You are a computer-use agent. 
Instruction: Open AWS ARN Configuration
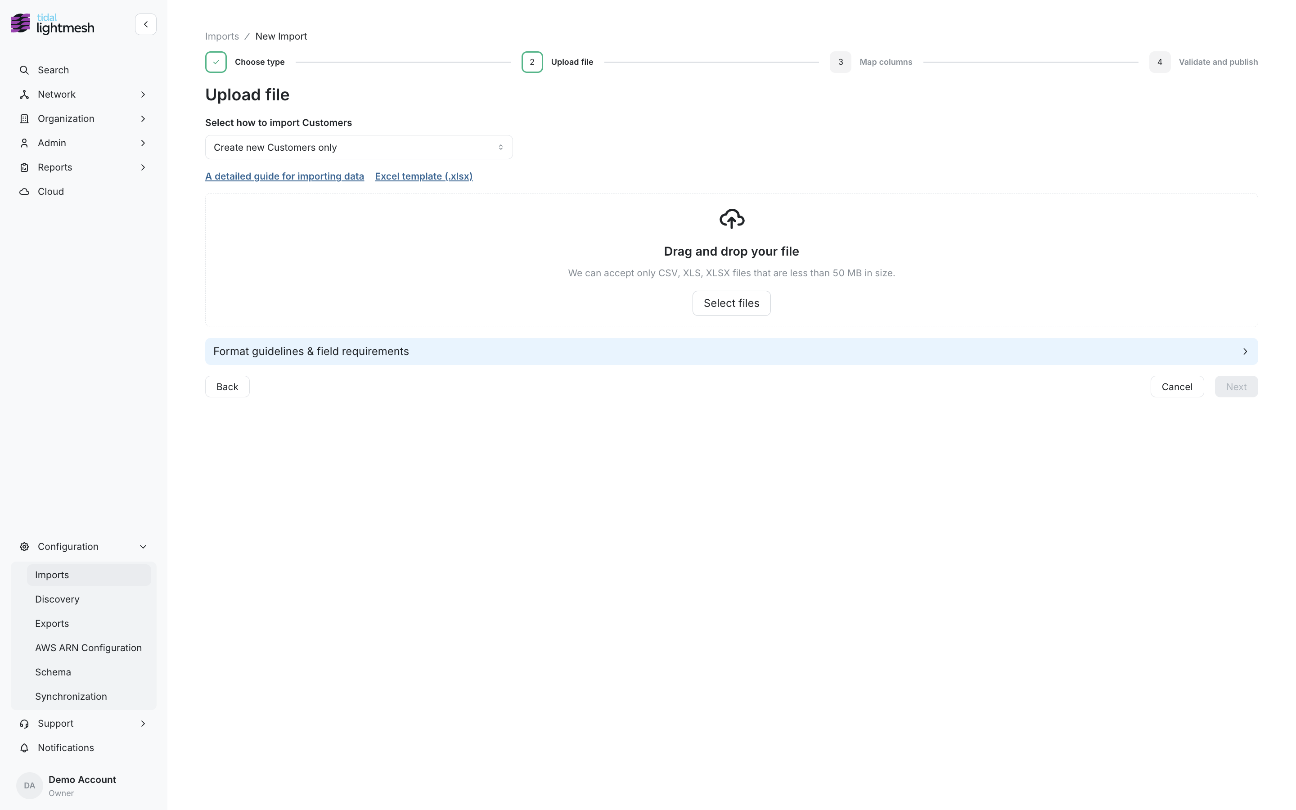[x=89, y=648]
